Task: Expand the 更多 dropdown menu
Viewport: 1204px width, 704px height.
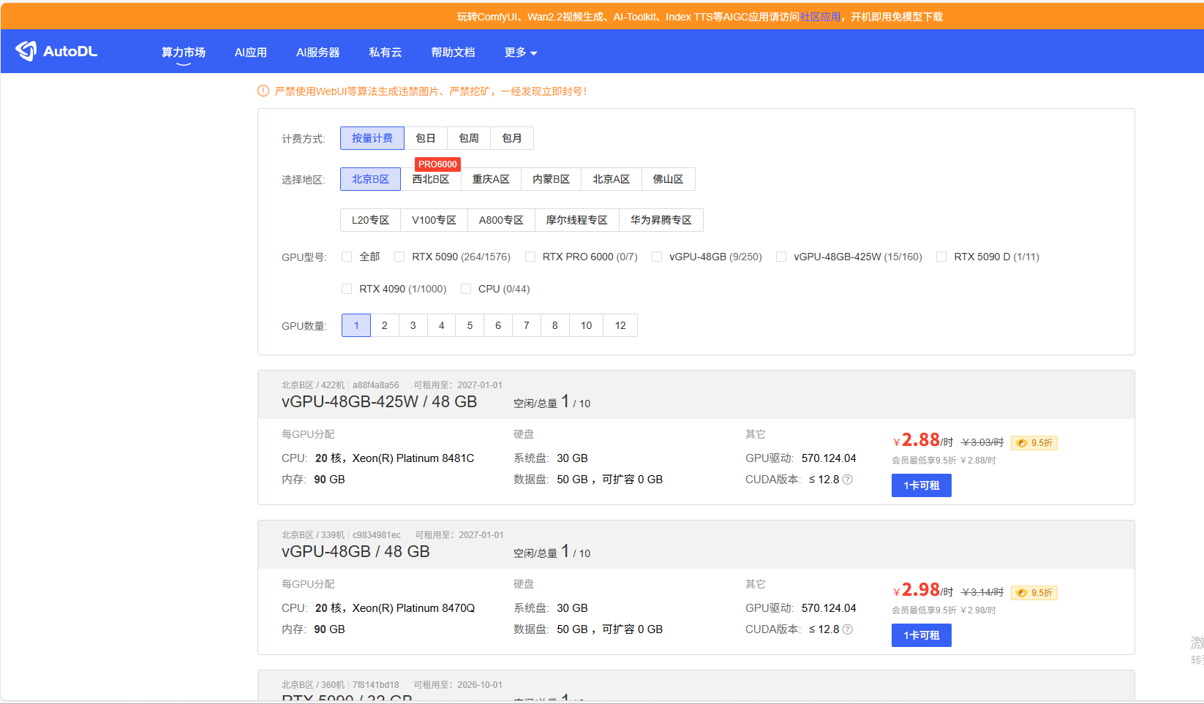Action: point(520,53)
